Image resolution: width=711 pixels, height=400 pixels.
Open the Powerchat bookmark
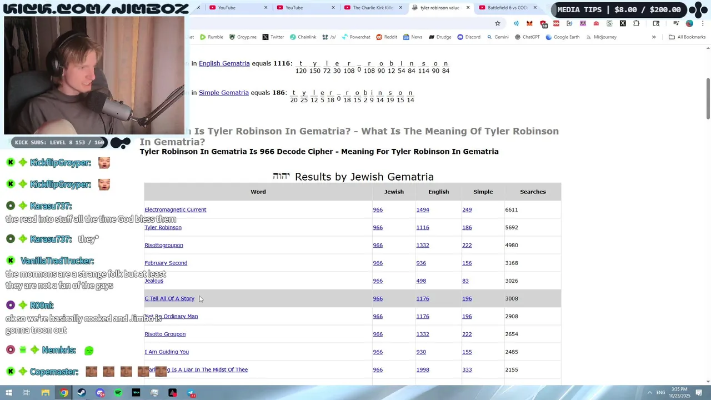point(356,37)
